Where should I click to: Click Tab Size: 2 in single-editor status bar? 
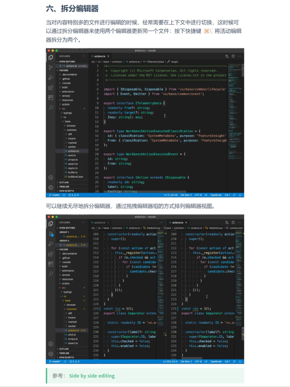point(186,195)
